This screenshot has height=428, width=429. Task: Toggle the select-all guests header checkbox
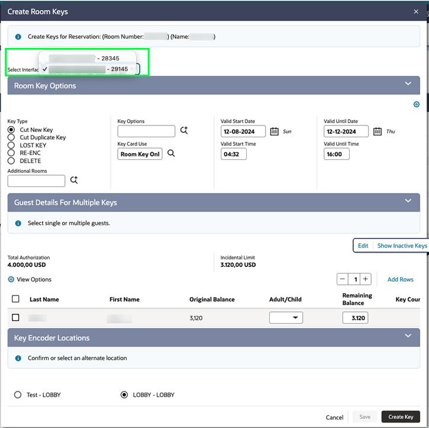point(15,299)
